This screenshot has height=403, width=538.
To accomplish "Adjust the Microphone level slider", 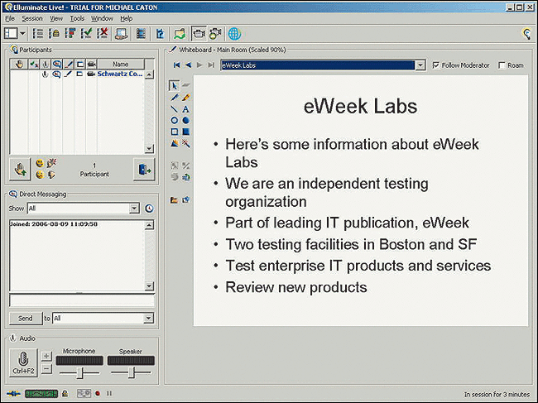I will coord(79,372).
